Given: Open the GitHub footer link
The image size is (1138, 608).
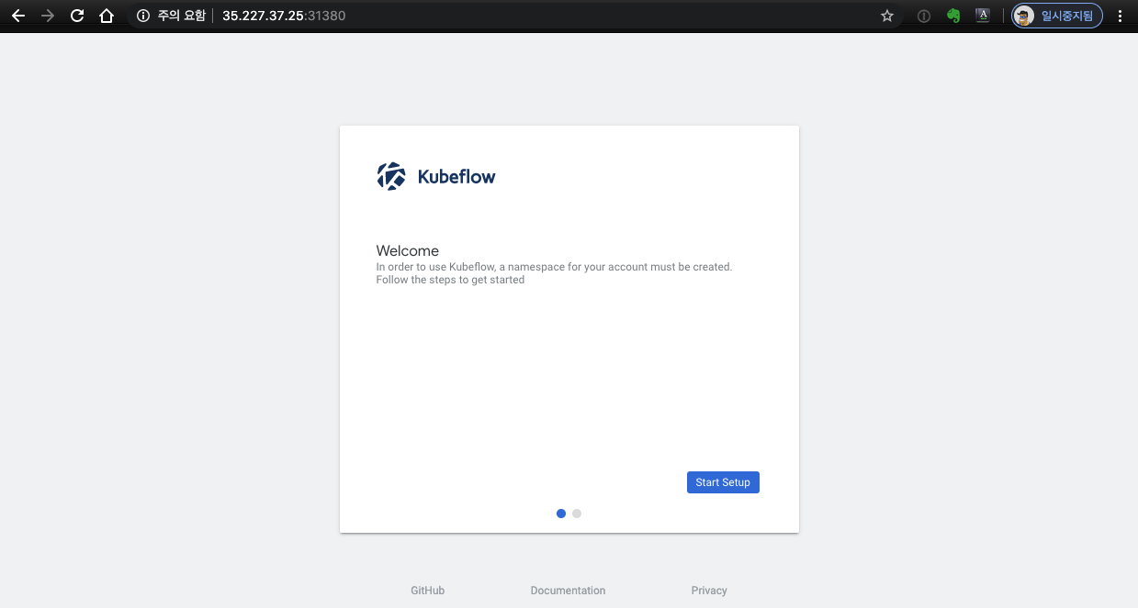Looking at the screenshot, I should [428, 591].
